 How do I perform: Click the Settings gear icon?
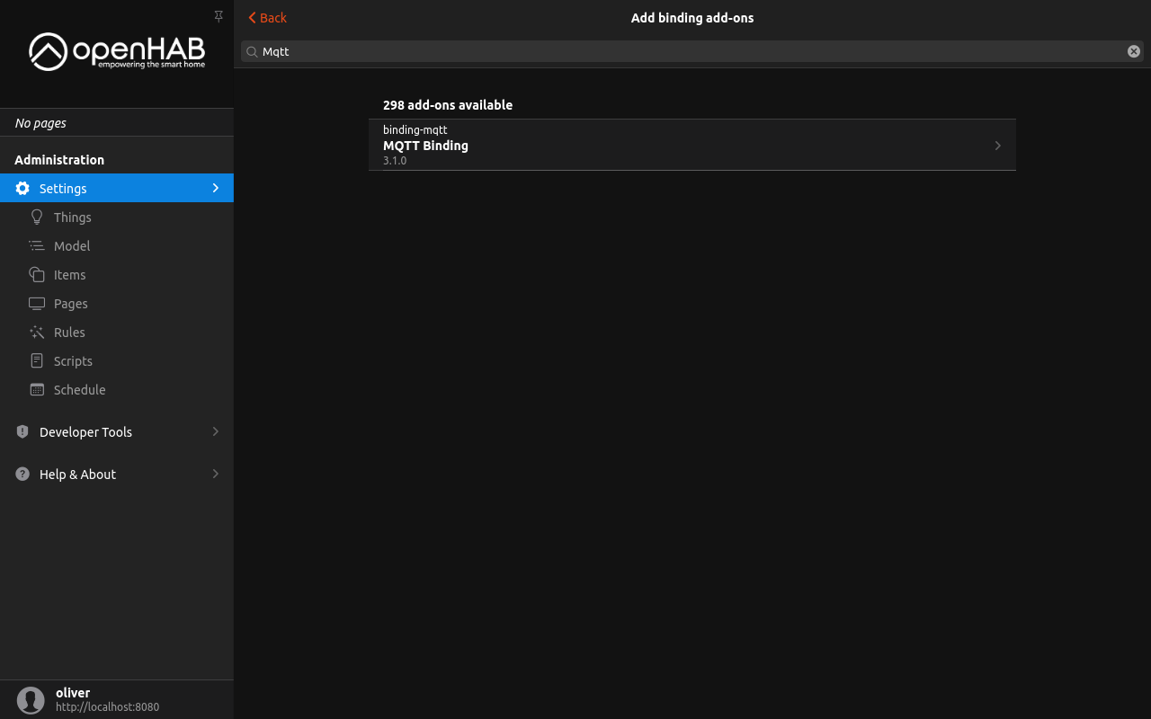[x=22, y=189]
